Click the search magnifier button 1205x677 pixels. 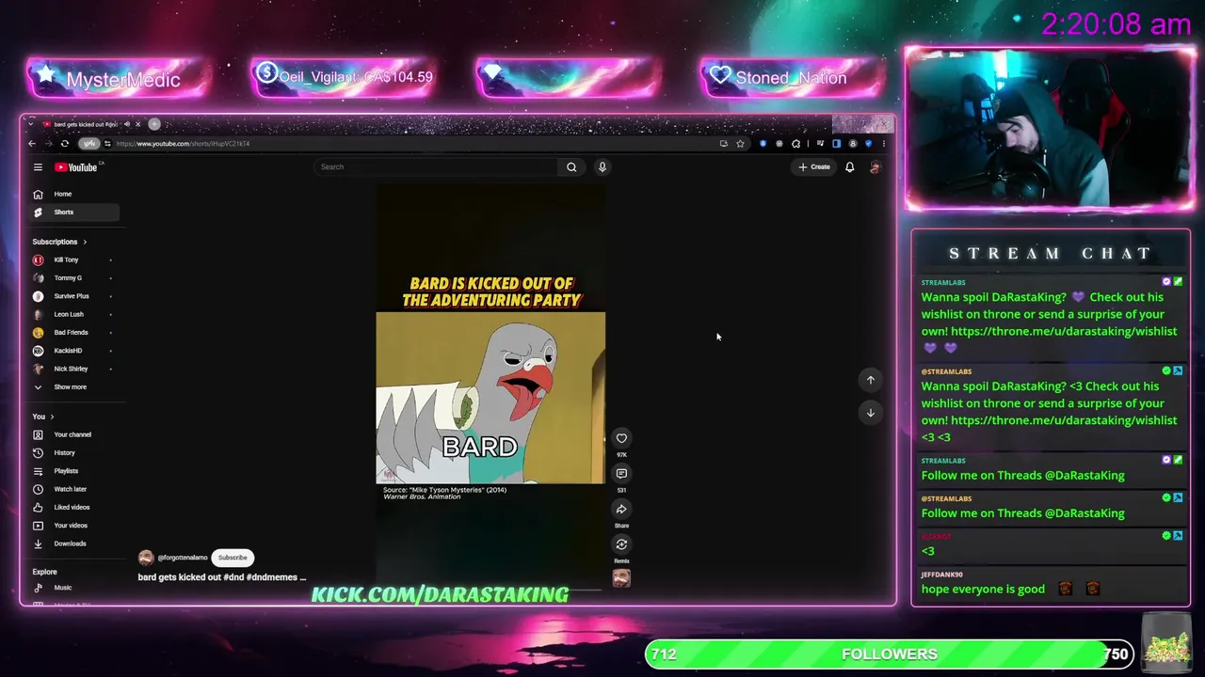coord(571,167)
